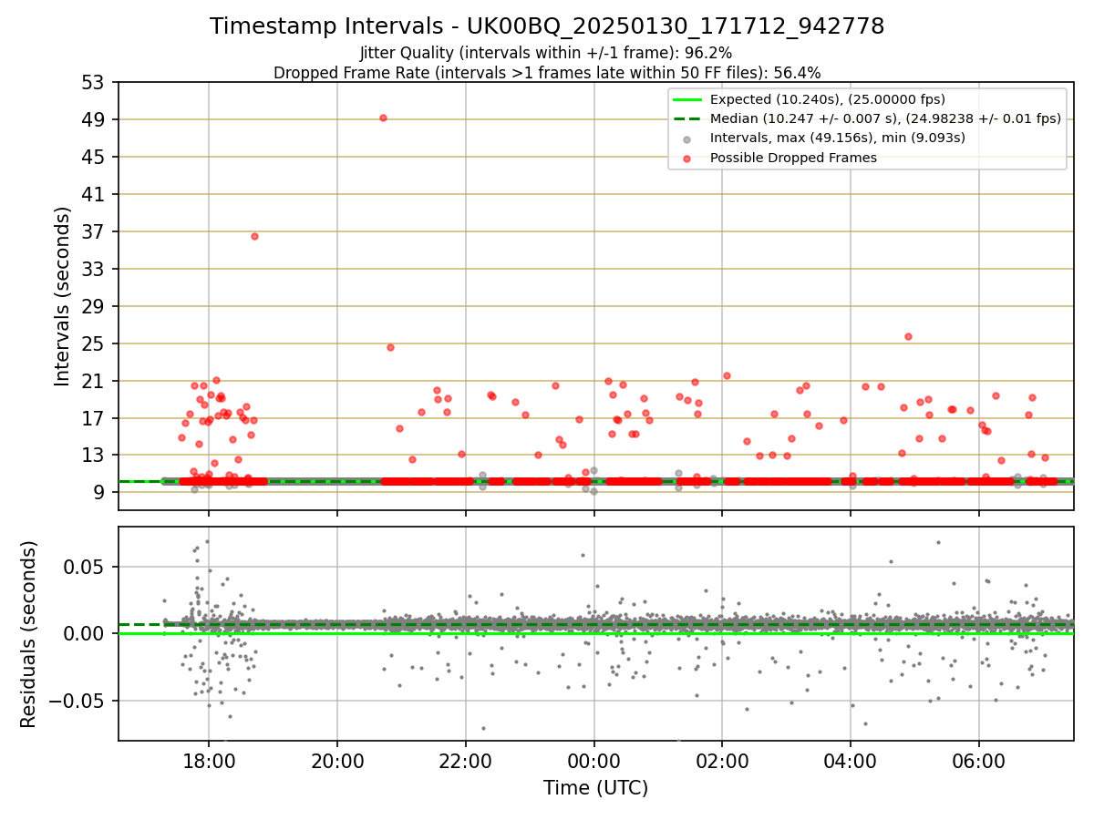This screenshot has width=1094, height=820.
Task: Click the Time (UTC) axis label
Action: pyautogui.click(x=595, y=788)
